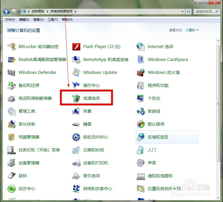Screen dimensions: 223x202
Task: Open 轻松访问中心 icon
Action: [x=76, y=137]
